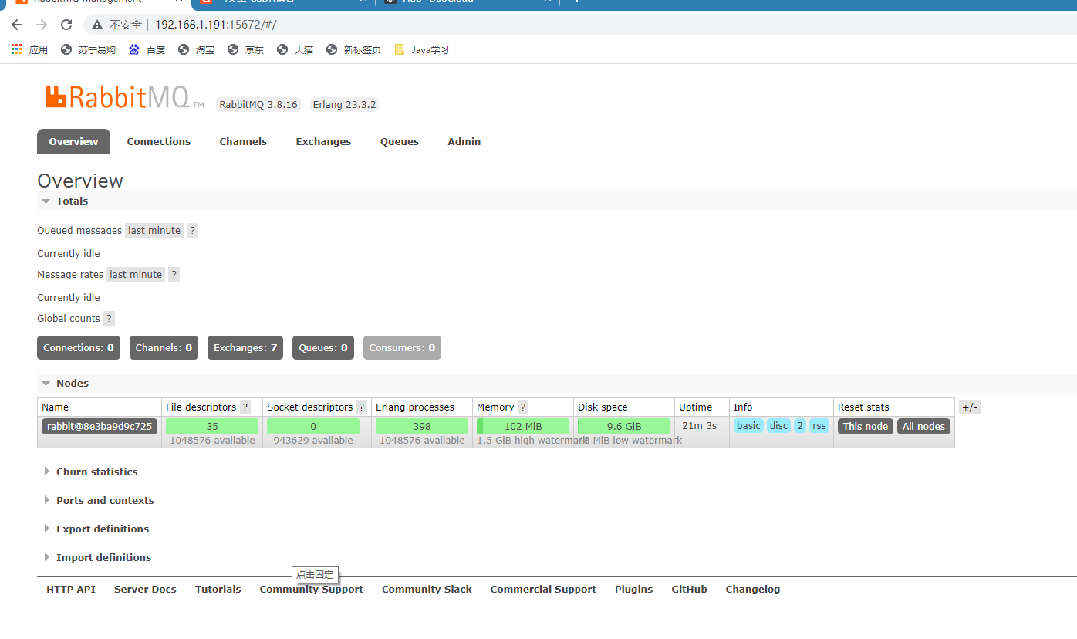Open the GitHub footer link
The height and width of the screenshot is (639, 1077).
(689, 589)
